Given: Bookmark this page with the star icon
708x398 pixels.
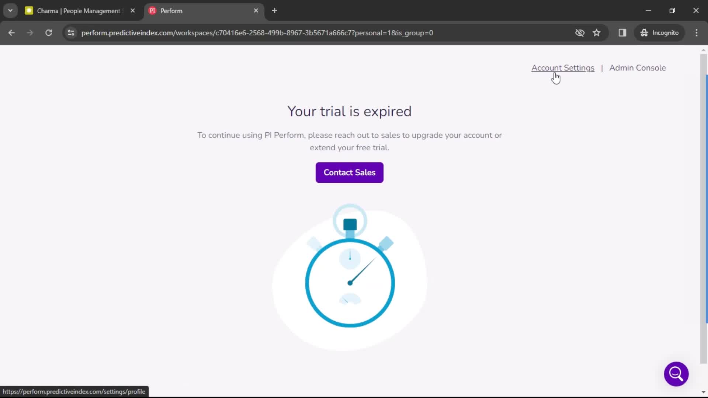Looking at the screenshot, I should click(x=597, y=33).
